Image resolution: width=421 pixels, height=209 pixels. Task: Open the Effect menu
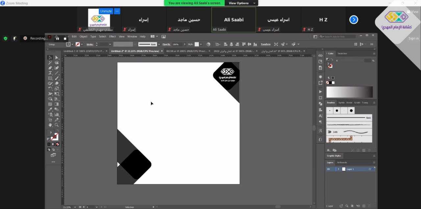coord(112,37)
